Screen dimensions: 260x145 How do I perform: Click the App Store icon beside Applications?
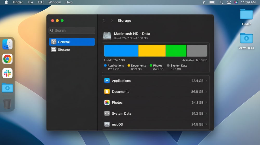coord(107,81)
